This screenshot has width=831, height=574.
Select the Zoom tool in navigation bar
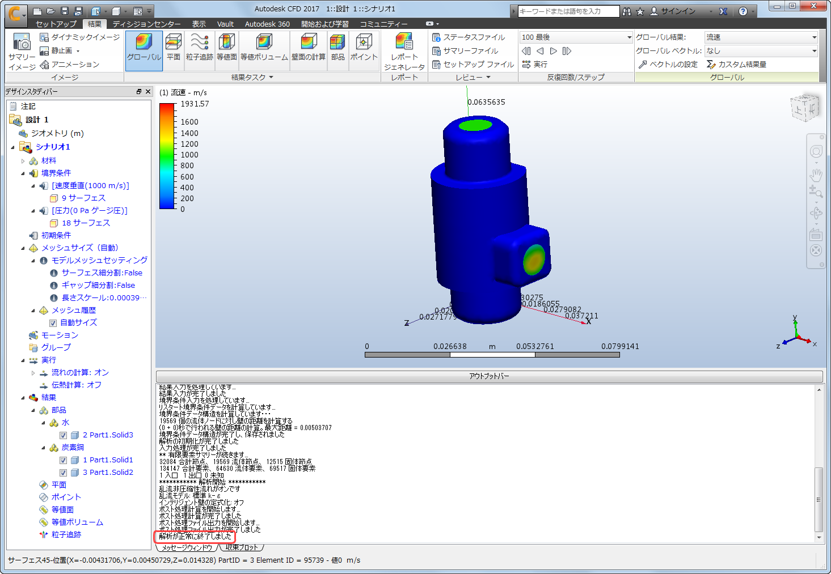816,192
